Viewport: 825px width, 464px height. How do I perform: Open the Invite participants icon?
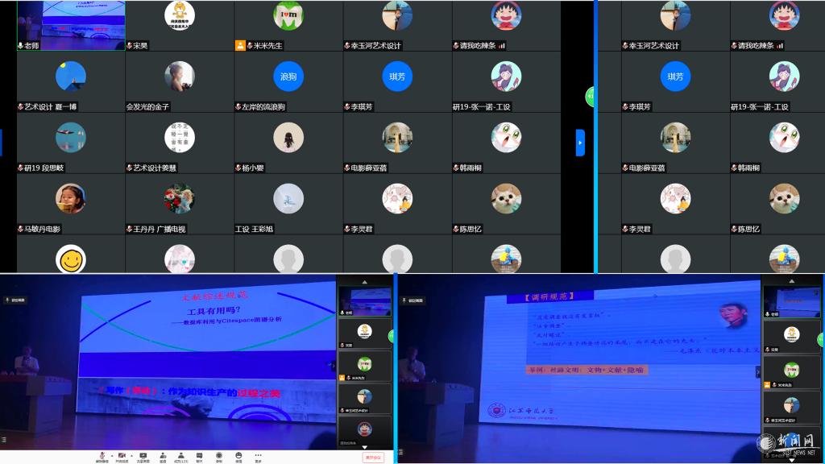click(x=163, y=456)
